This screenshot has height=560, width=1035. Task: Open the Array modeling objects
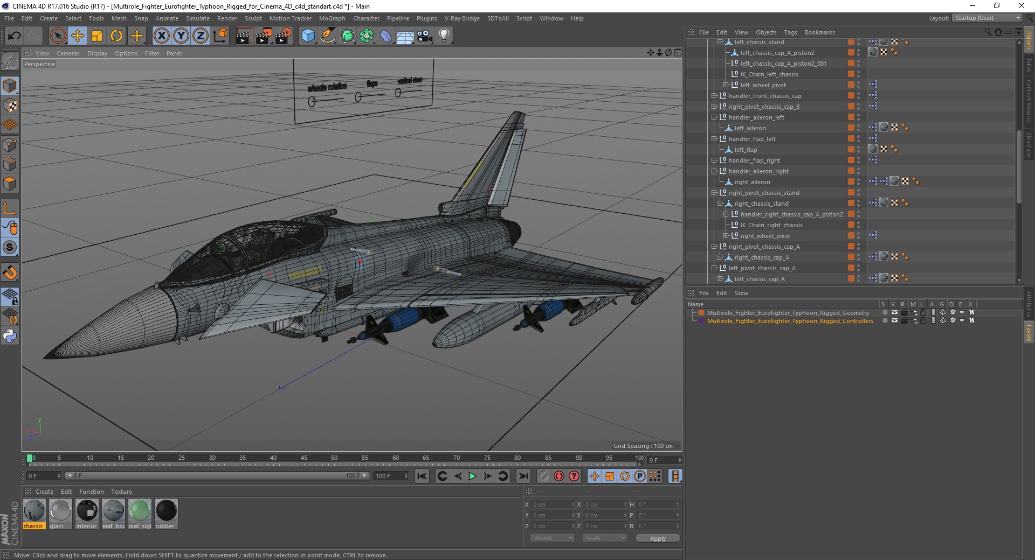click(x=367, y=36)
